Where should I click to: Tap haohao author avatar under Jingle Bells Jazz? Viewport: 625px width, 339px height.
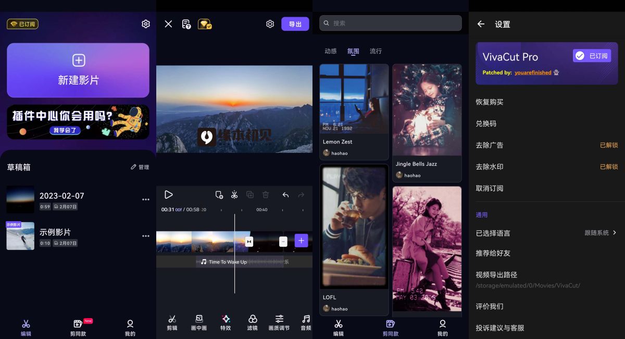click(x=399, y=175)
